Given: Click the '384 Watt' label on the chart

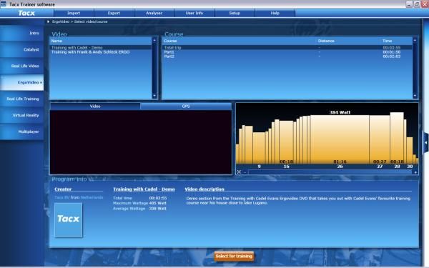Looking at the screenshot, I should pyautogui.click(x=340, y=112).
